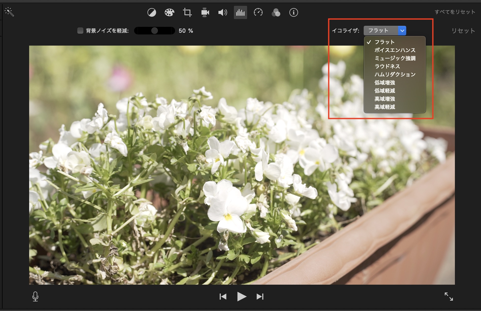Choose ハムリダクション equalizer preset
The height and width of the screenshot is (311, 481).
tap(395, 74)
